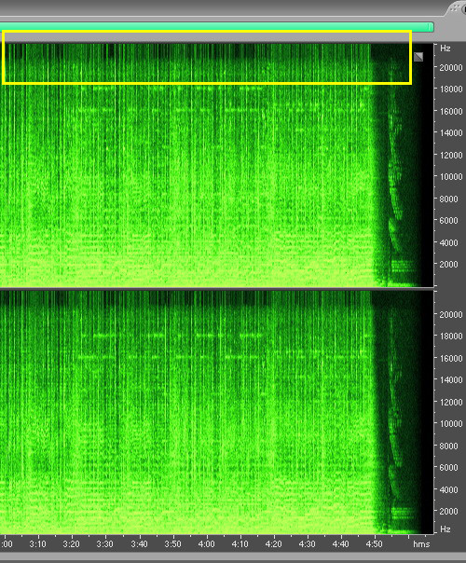Click the Hz label on the upper frequency ruler
Screen dimensions: 466x563
[x=445, y=48]
